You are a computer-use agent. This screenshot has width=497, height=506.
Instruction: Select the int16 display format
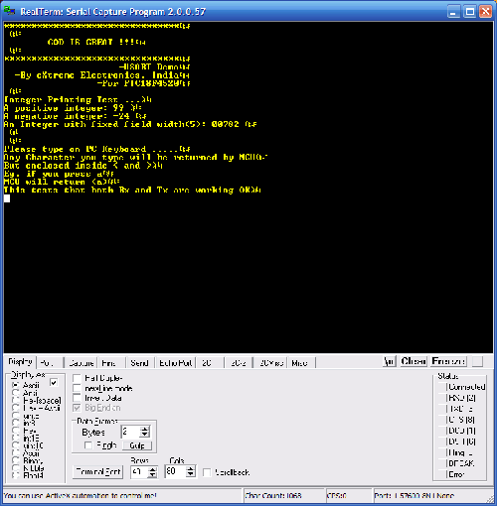point(16,438)
